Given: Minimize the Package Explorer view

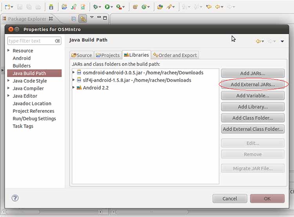Looking at the screenshot, I should point(99,17).
